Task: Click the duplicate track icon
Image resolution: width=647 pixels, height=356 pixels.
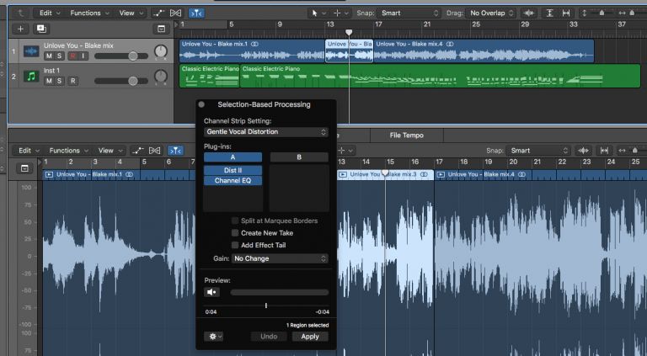Action: tap(41, 29)
